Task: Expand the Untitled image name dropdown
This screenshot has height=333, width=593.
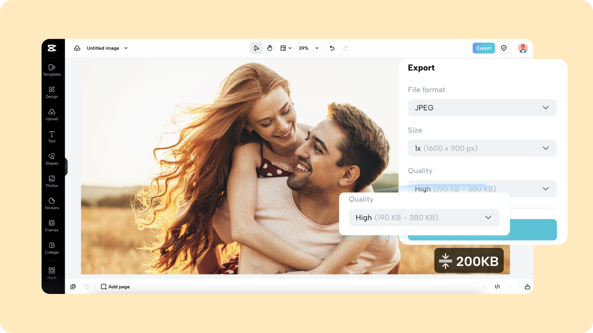Action: (x=126, y=48)
